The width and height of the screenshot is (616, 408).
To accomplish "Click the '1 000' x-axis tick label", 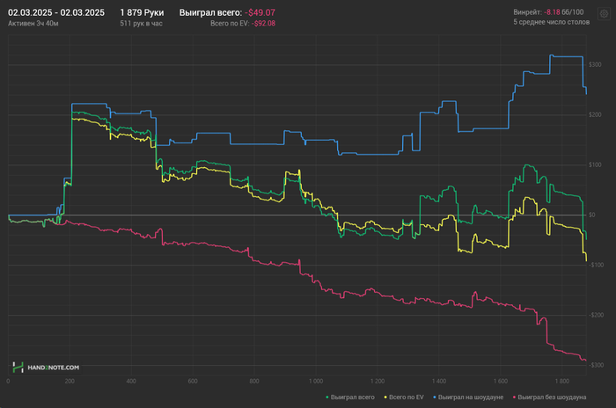I will 316,381.
